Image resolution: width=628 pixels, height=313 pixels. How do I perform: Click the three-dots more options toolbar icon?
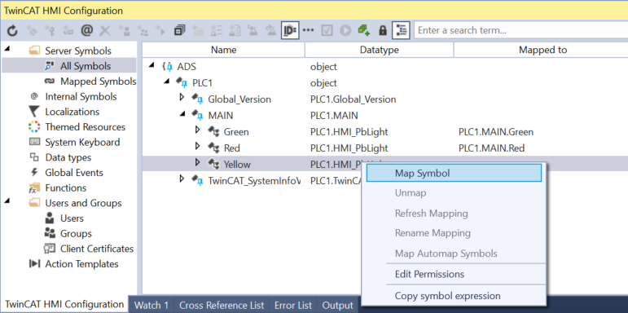[x=308, y=30]
